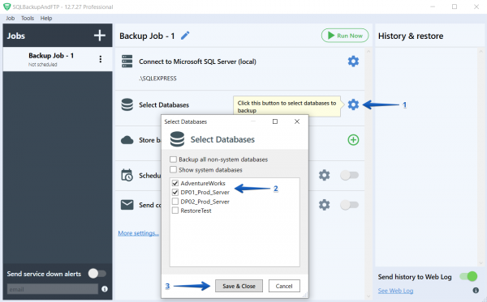Viewport: 487px width, 302px height.
Task: Select Backup Job - 1 in Jobs list
Action: (x=58, y=59)
